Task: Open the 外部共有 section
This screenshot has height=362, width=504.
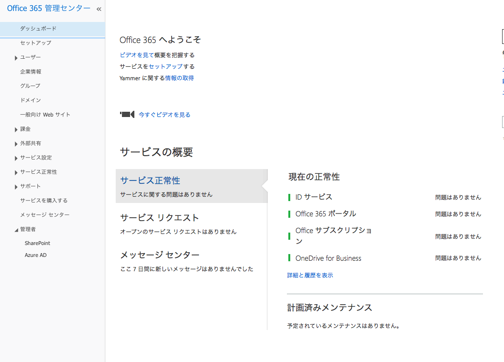Action: pos(31,143)
